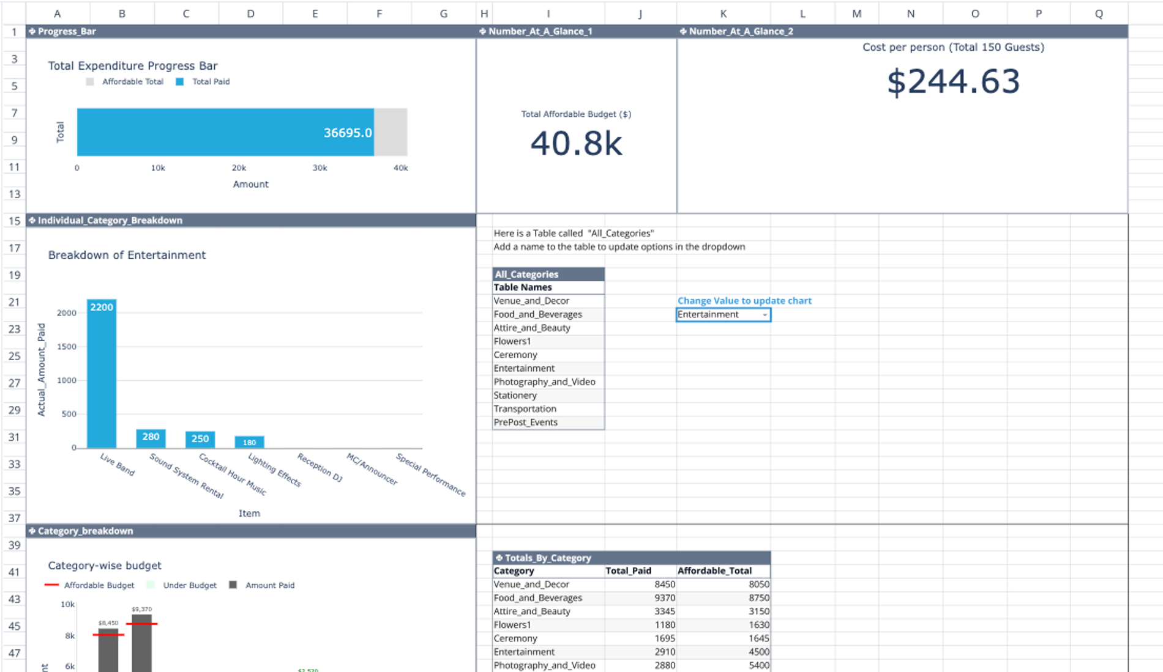Select column I header
Screen dimensions: 1163x672
click(548, 13)
